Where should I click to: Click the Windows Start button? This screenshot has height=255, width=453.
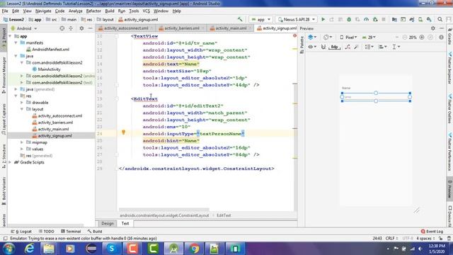click(x=9, y=249)
